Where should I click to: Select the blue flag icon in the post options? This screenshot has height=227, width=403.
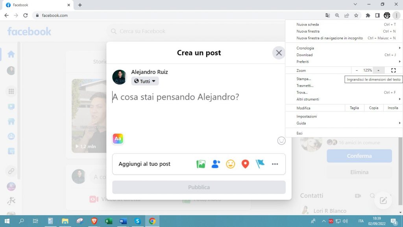coord(260,164)
